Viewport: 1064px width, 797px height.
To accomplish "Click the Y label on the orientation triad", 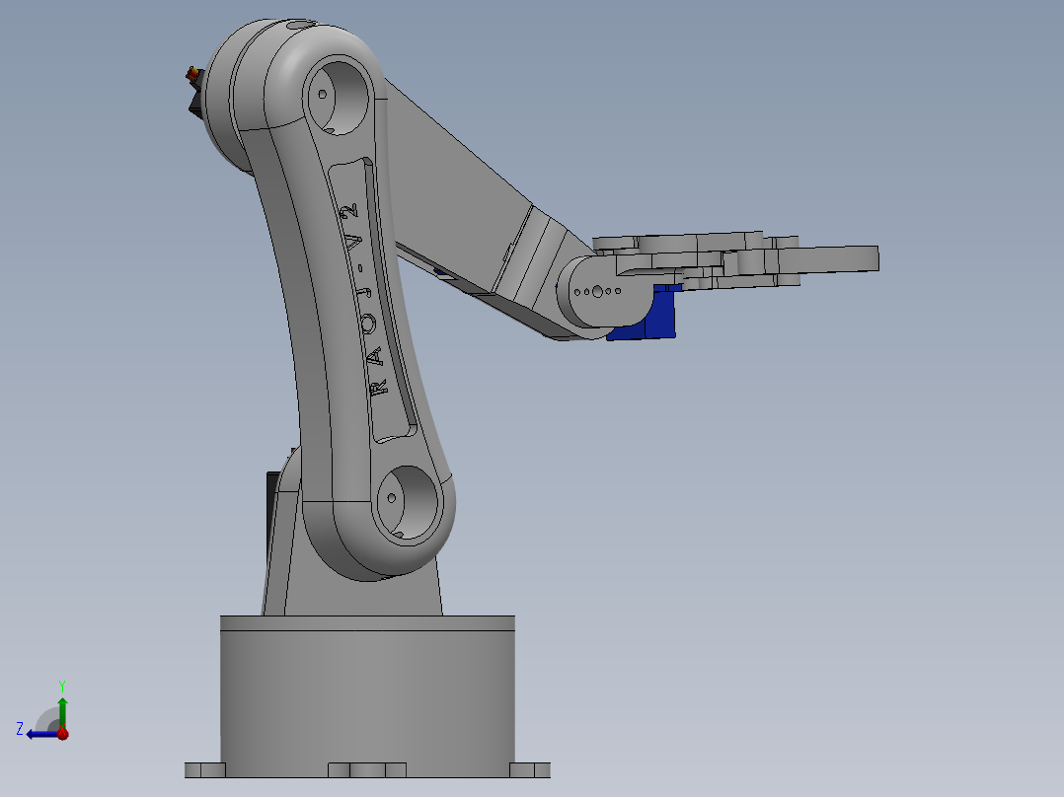I will (61, 684).
